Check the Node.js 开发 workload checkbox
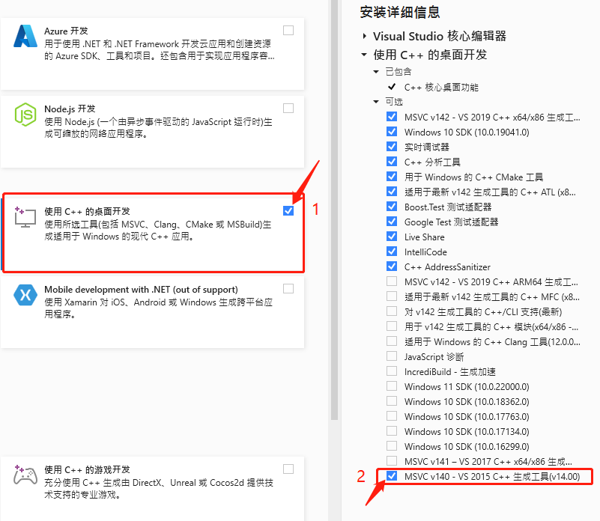Viewport: 600px width, 521px height. tap(288, 109)
